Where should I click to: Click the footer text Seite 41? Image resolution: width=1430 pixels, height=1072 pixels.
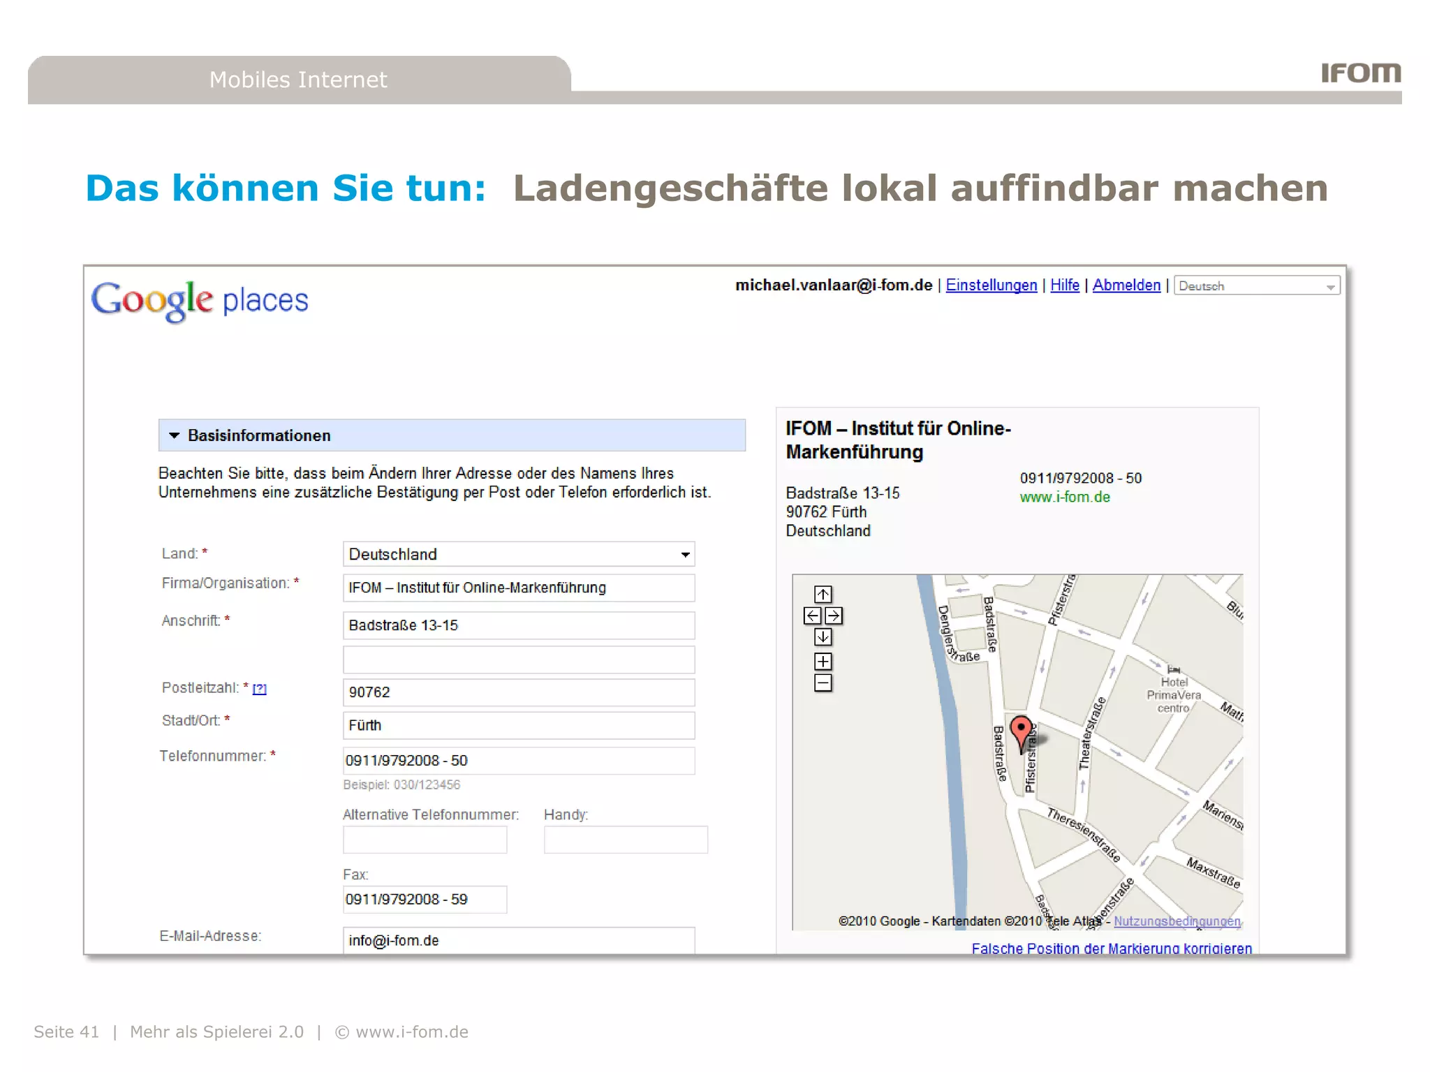pyautogui.click(x=66, y=1032)
